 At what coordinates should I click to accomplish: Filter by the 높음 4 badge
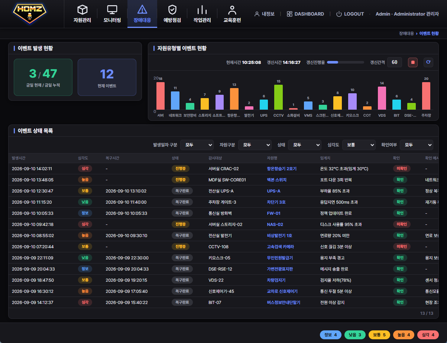coord(404,335)
